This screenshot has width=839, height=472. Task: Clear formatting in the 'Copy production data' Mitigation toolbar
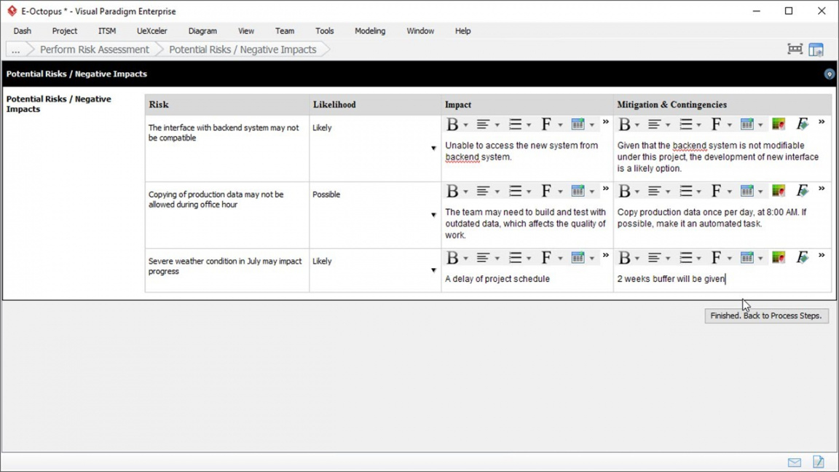802,191
